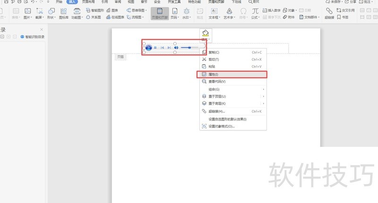The height and width of the screenshot is (203, 378).
Task: Choose 复制(C) from context menu
Action: [233, 52]
